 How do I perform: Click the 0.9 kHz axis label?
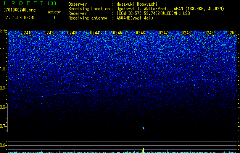click(x=3, y=88)
